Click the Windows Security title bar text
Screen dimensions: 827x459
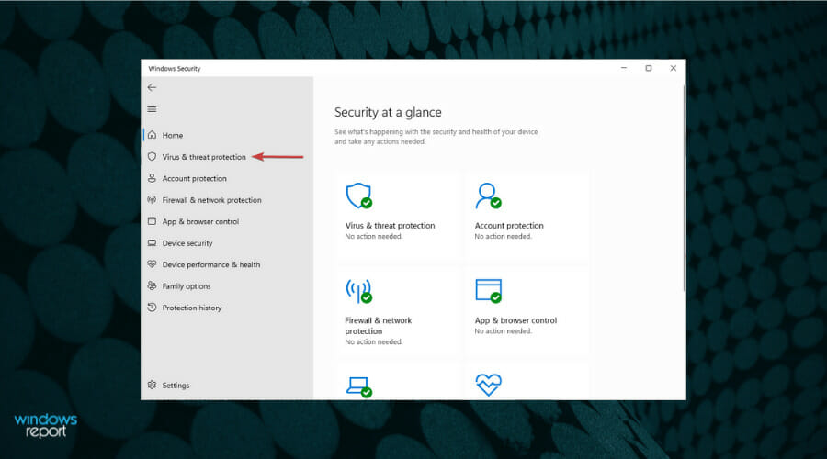point(175,69)
